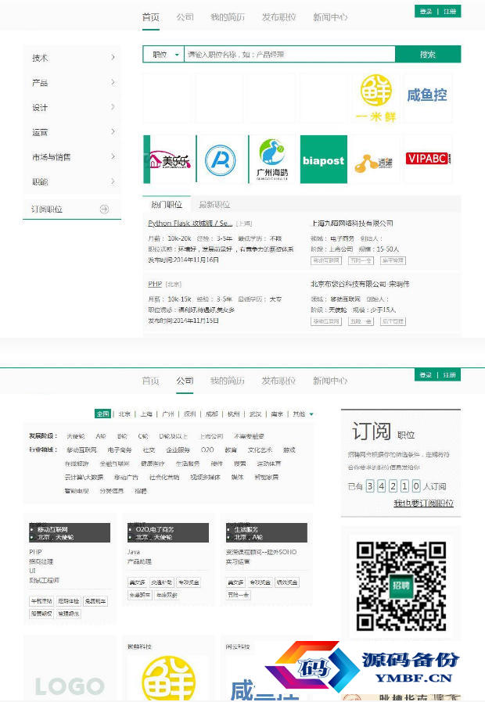Switch to the 最新职位 tab
The image size is (485, 702).
[214, 205]
